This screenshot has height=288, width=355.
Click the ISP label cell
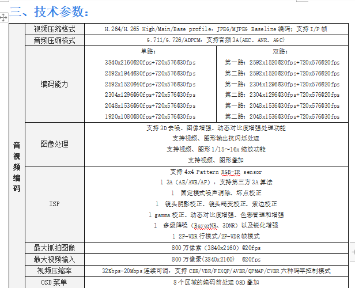55,204
